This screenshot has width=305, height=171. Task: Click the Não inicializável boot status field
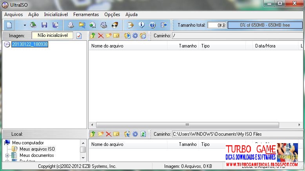tap(53, 35)
